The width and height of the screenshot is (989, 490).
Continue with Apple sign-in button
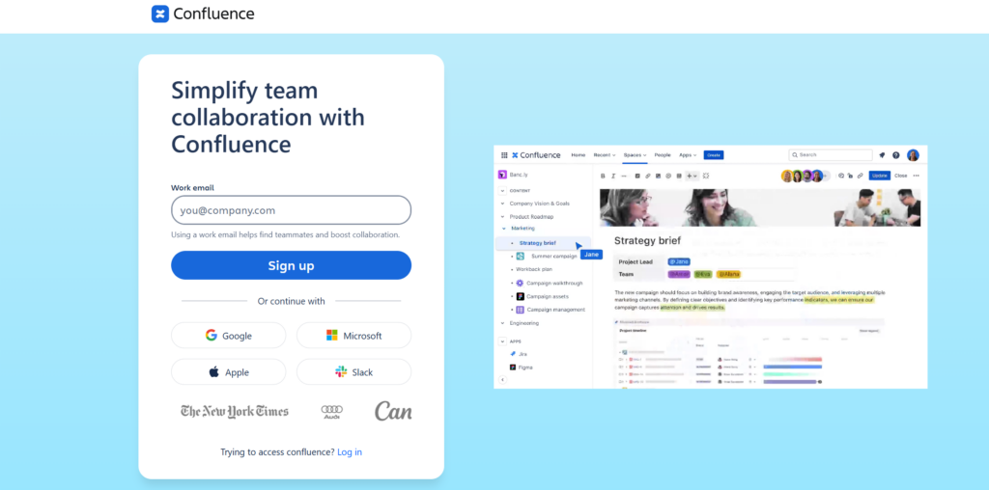click(x=228, y=371)
